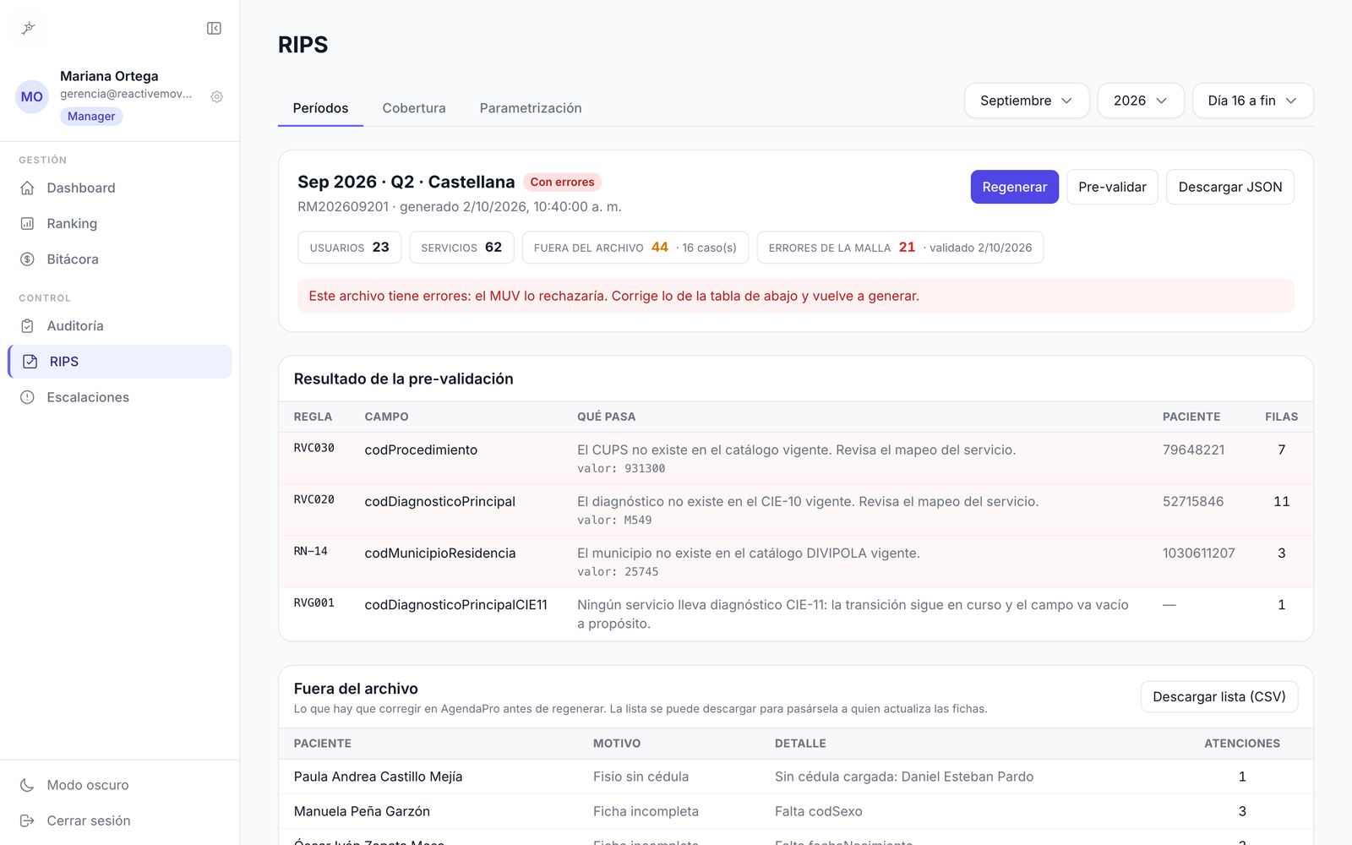This screenshot has height=845, width=1352.
Task: Select patient Manuela Peña Garzón
Action: [362, 811]
